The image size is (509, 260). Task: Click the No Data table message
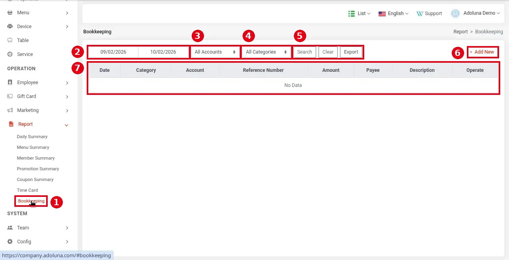pos(293,85)
